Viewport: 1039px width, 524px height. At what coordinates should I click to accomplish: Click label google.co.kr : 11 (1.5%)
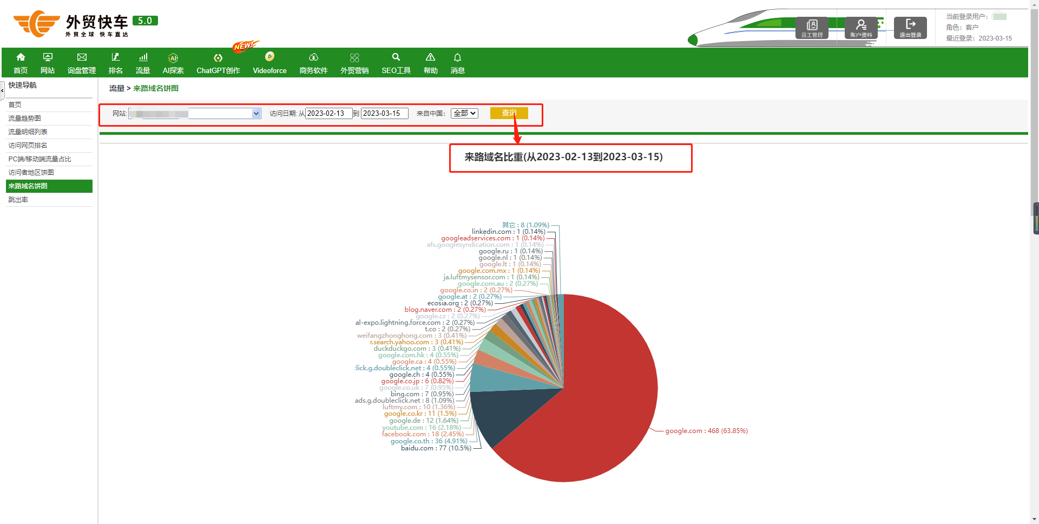[420, 414]
